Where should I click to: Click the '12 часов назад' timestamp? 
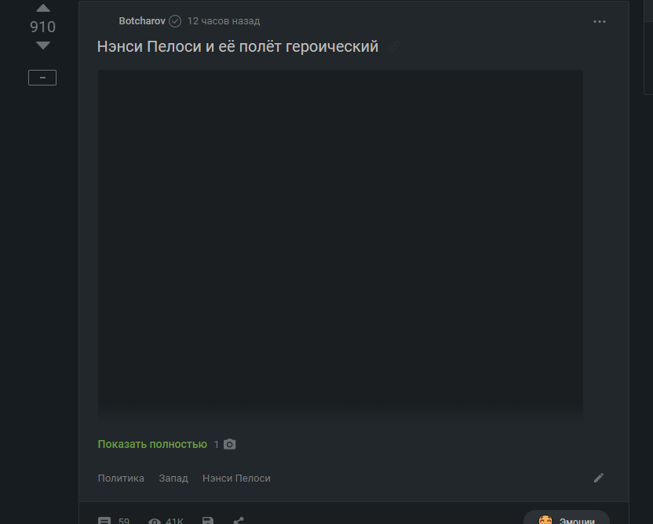224,21
